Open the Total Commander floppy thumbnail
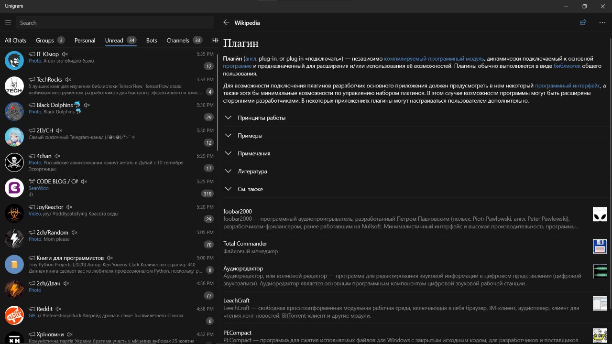Image resolution: width=612 pixels, height=344 pixels. pyautogui.click(x=600, y=247)
